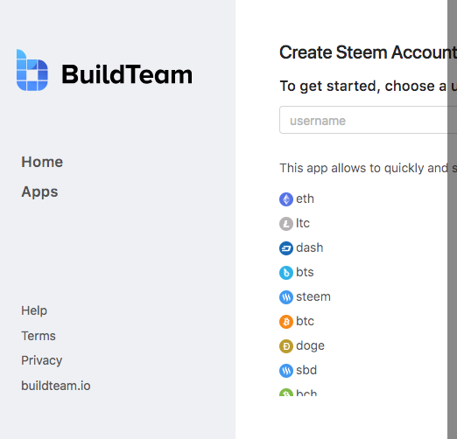Pick the BitShares bts coin icon
Viewport: 457px width, 439px height.
286,273
